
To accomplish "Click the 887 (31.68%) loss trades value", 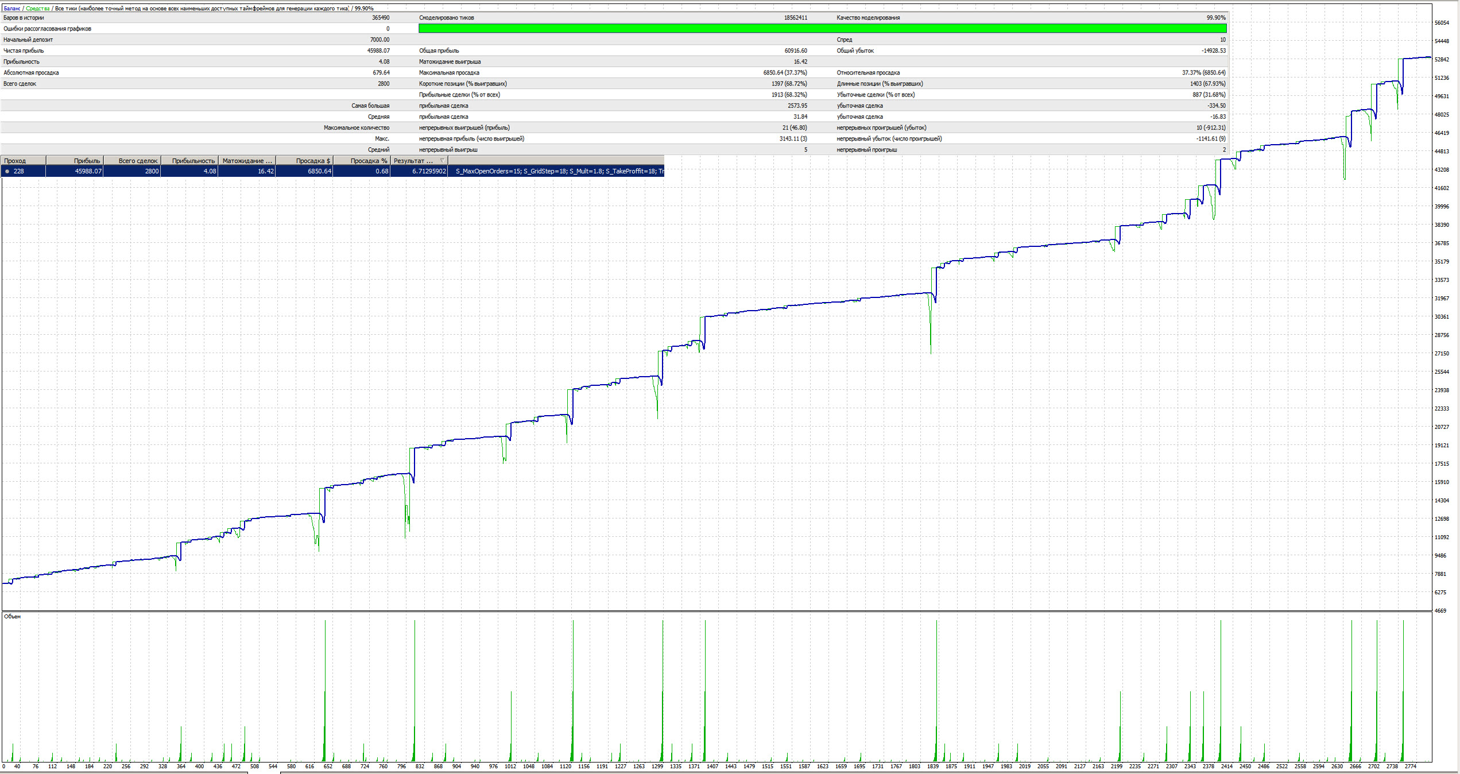I will tap(1209, 95).
